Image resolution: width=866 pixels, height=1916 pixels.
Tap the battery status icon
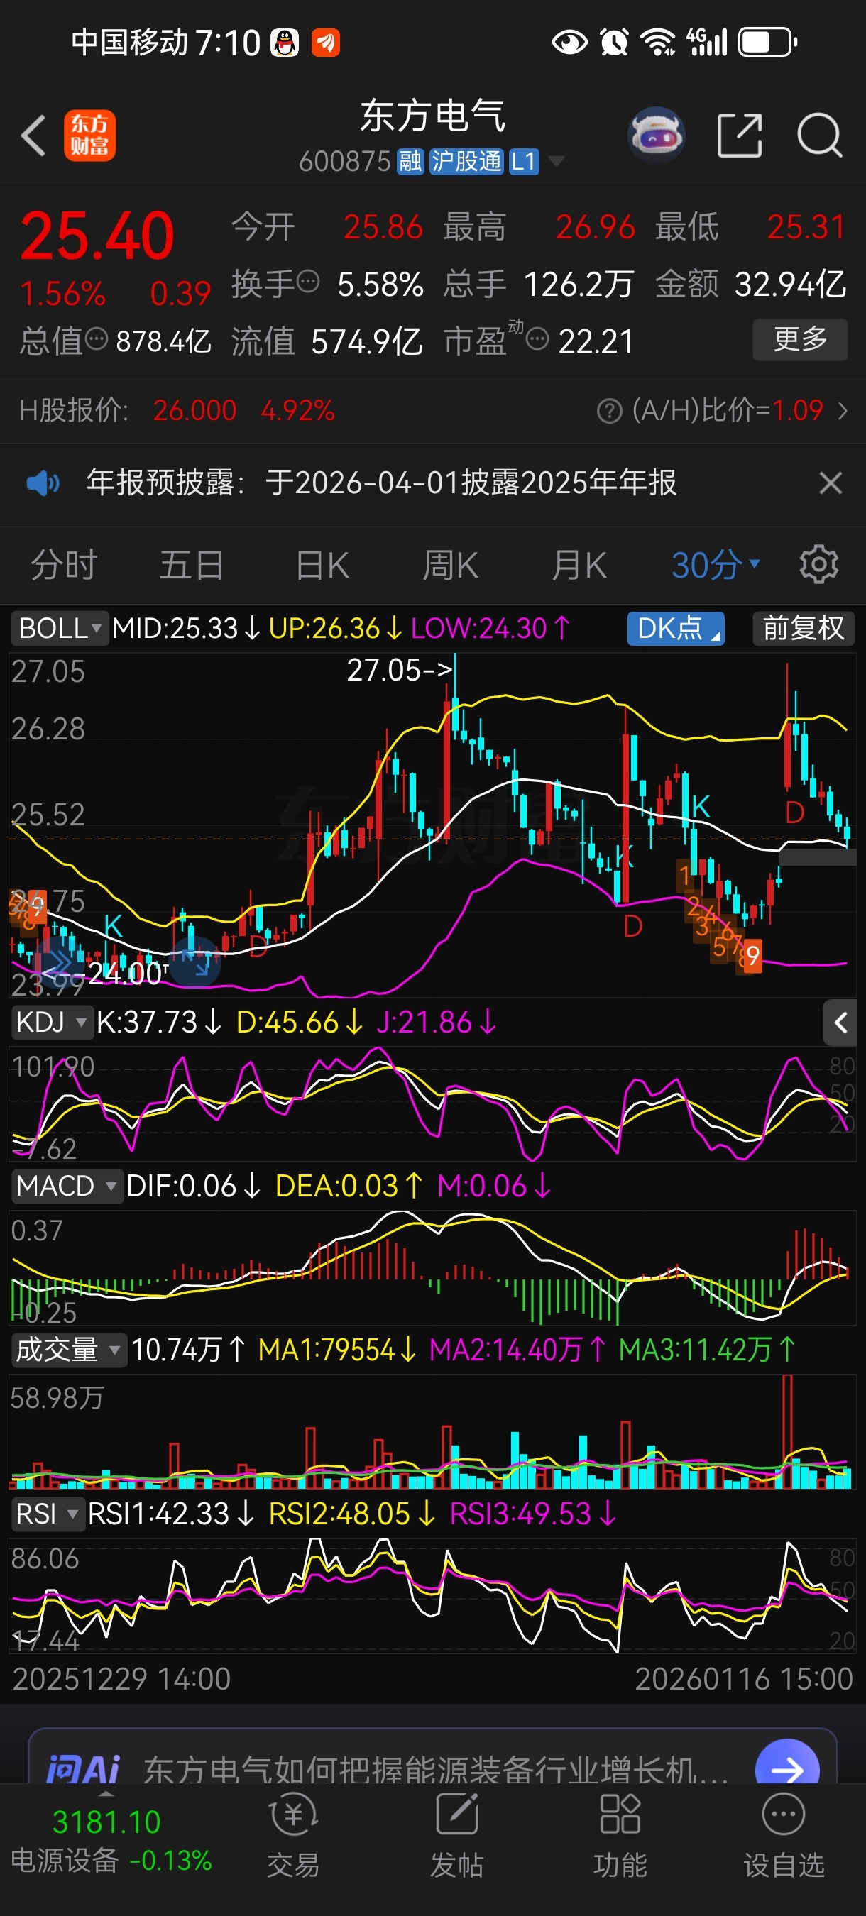(768, 43)
